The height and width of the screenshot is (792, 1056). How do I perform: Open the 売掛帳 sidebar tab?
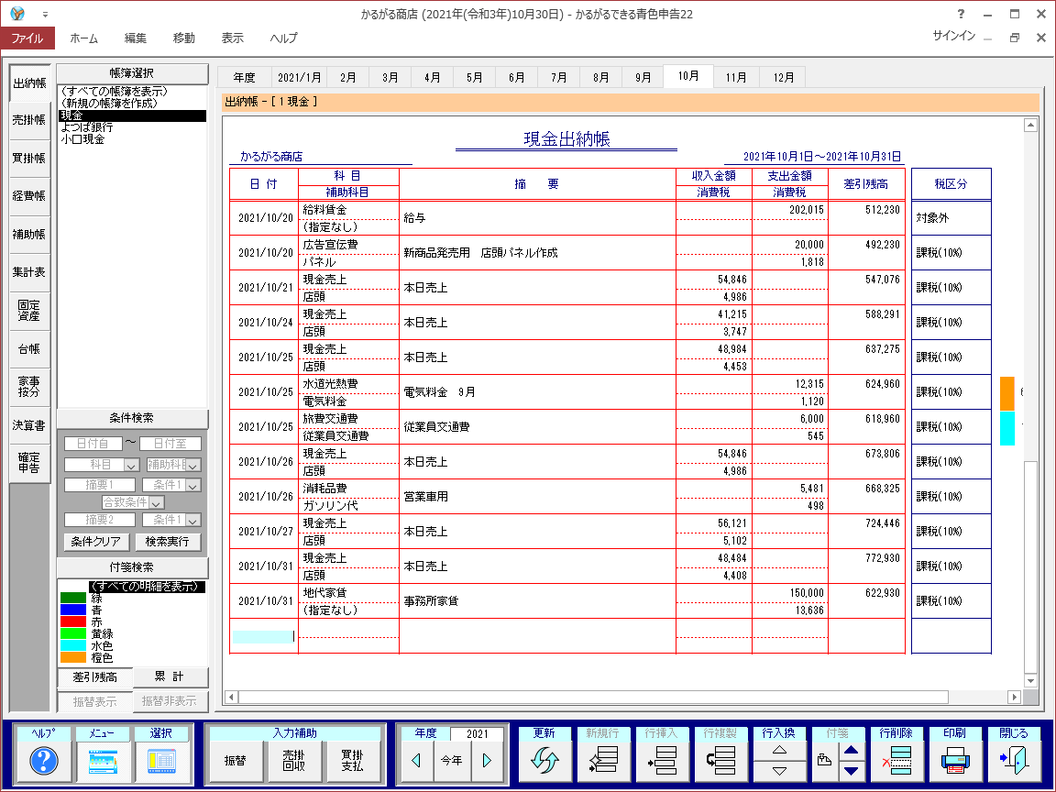[29, 121]
